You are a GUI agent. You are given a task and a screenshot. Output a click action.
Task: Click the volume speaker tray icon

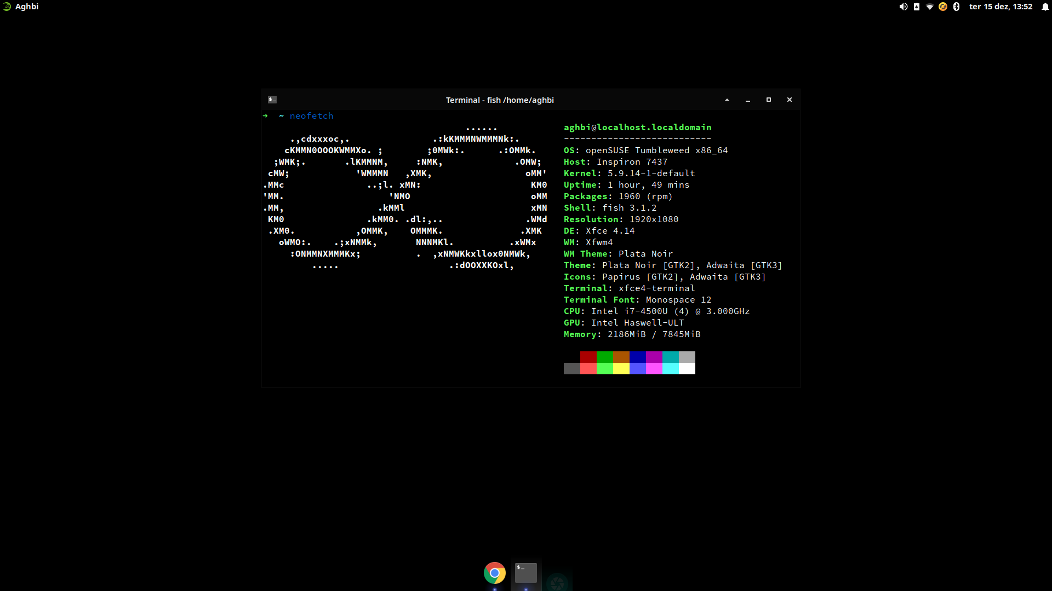click(903, 7)
